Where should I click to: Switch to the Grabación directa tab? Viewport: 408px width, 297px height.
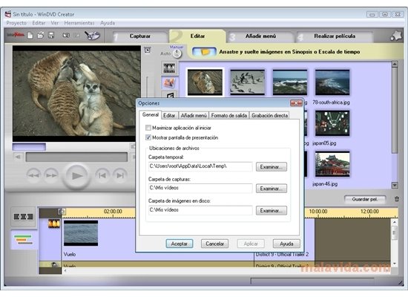point(269,115)
